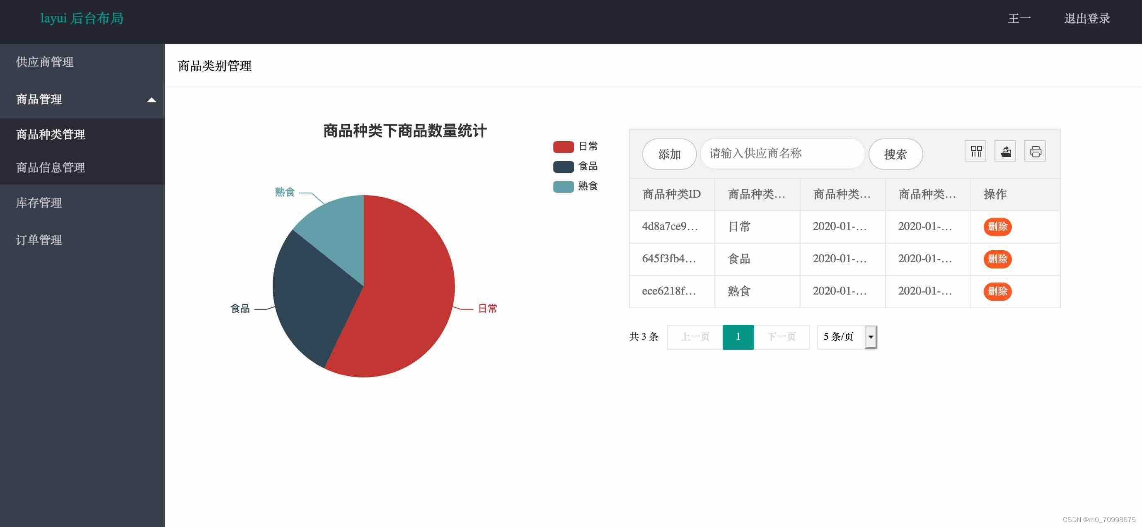This screenshot has height=527, width=1142.
Task: Select 商品信息管理 in the sidebar
Action: tap(50, 168)
